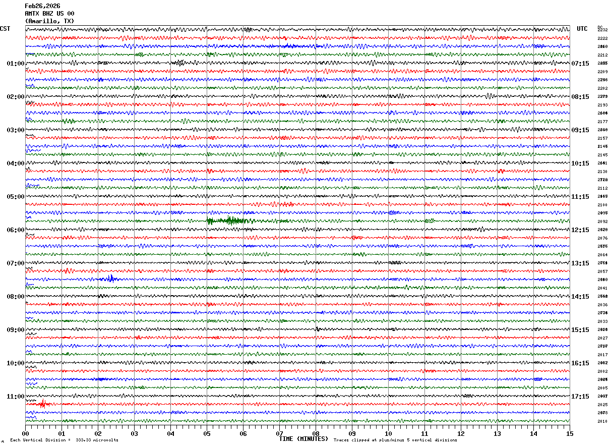Click the 14:15 UTC time label
Viewport: 610px width, 447px height.
pos(580,297)
